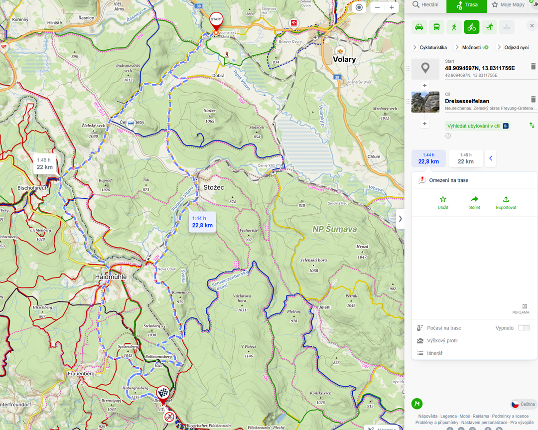This screenshot has width=538, height=430.
Task: Open the Nápověda help link
Action: 427,416
